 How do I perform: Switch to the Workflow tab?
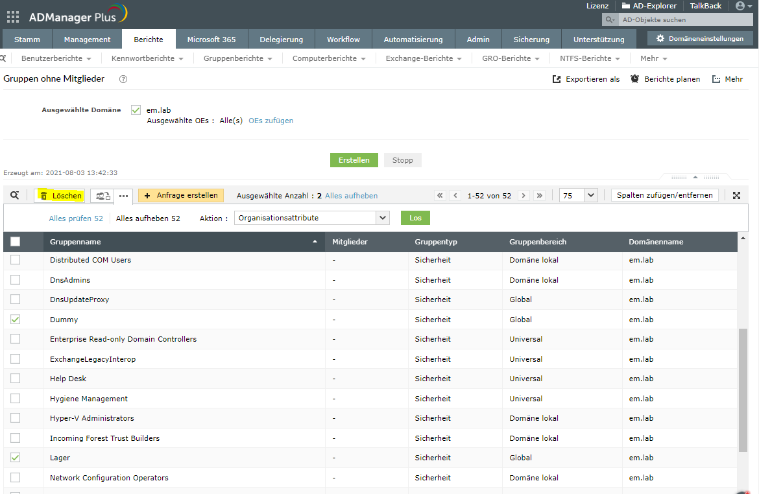343,39
